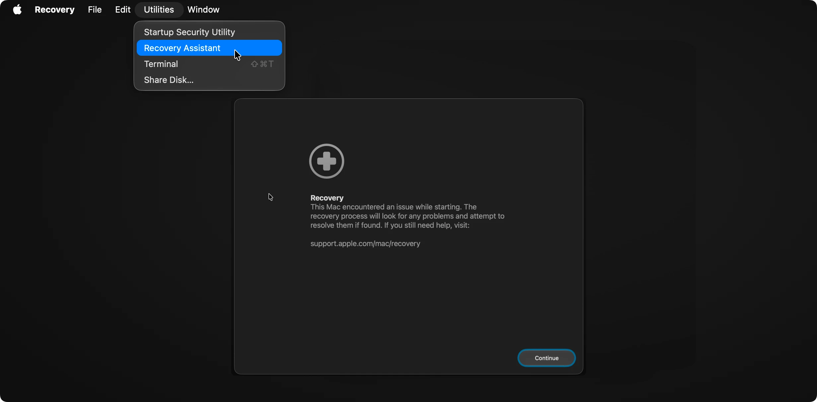Choose Share Disk... option
The width and height of the screenshot is (817, 402).
point(209,80)
